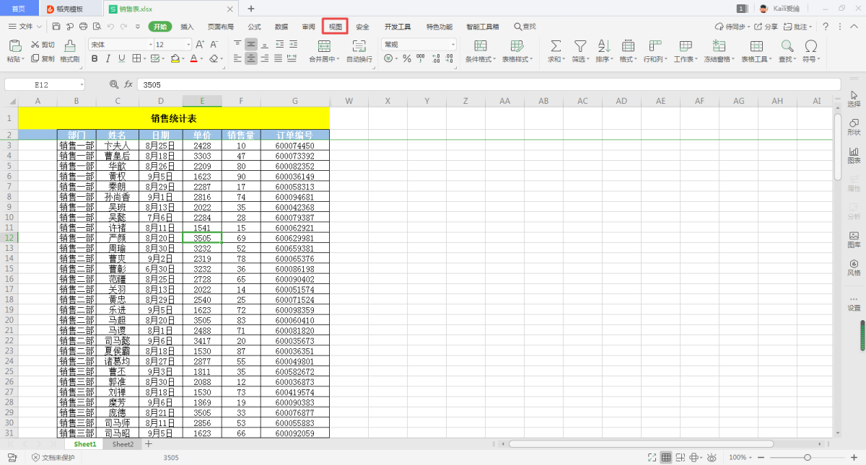This screenshot has width=866, height=465.
Task: Expand the font size dropdown showing 12
Action: point(189,45)
